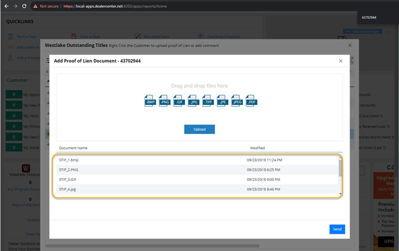Click the 09/23/2018 9:00 PM modified date
The image size is (399, 251).
point(263,179)
